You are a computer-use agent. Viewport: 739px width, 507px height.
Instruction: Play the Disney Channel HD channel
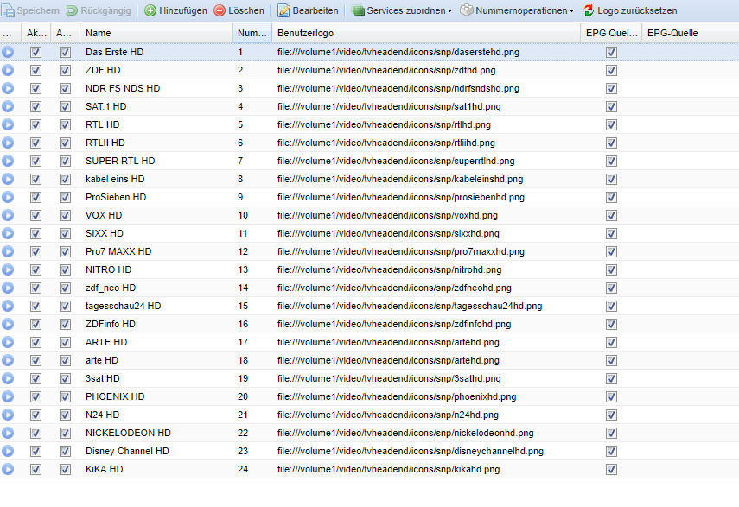(8, 451)
